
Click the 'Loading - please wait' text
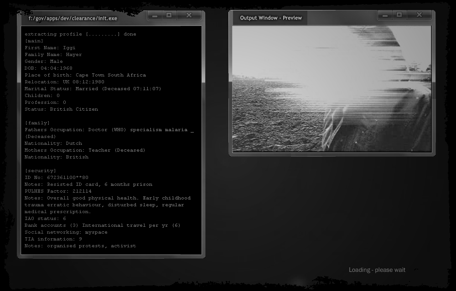[x=377, y=270]
